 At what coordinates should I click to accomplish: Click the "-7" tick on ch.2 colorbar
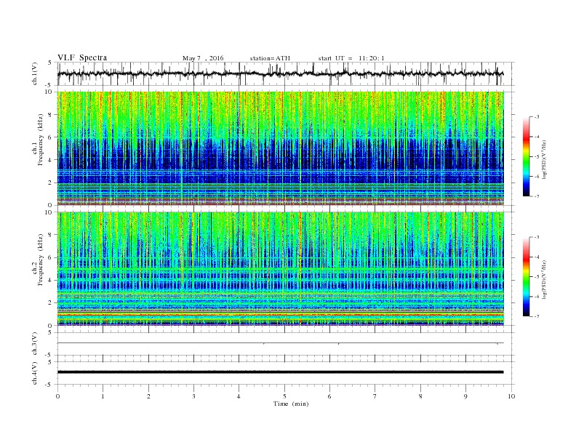pos(537,316)
